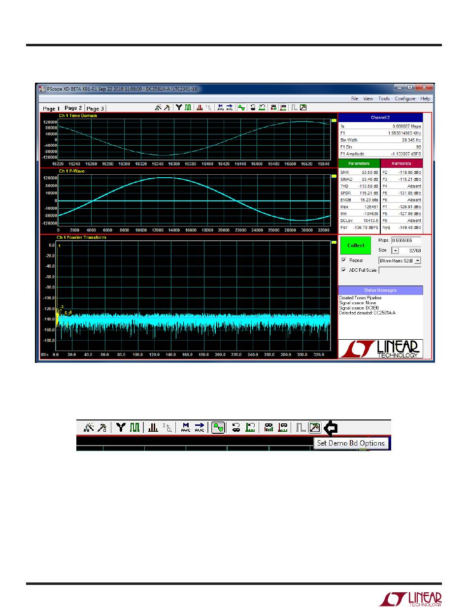
Task: Click the Set Demo Bd Options tooltip
Action: 351,443
